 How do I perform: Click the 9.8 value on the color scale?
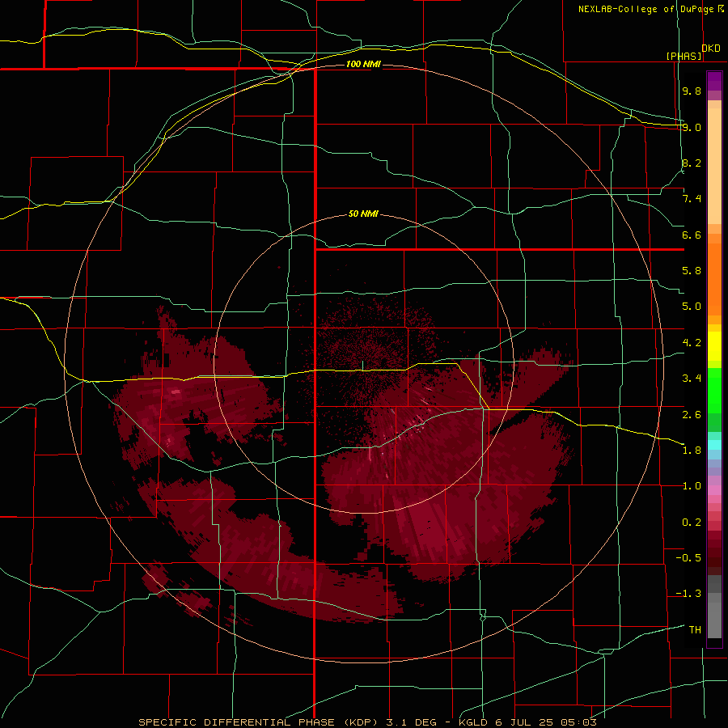tap(692, 91)
